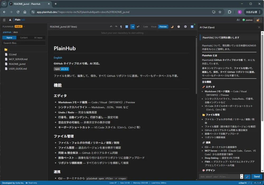Click the redo arrow in editor toolbar
264x185 pixels.
pyautogui.click(x=116, y=27)
